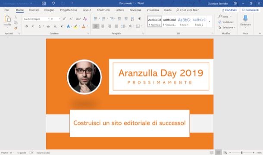Decrease font size with smaller A

(x=71, y=19)
